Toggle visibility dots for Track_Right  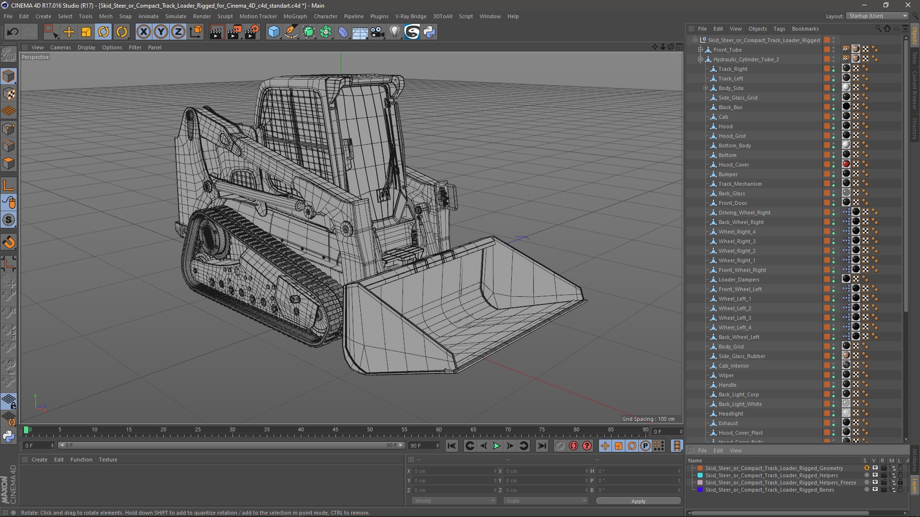(x=833, y=69)
